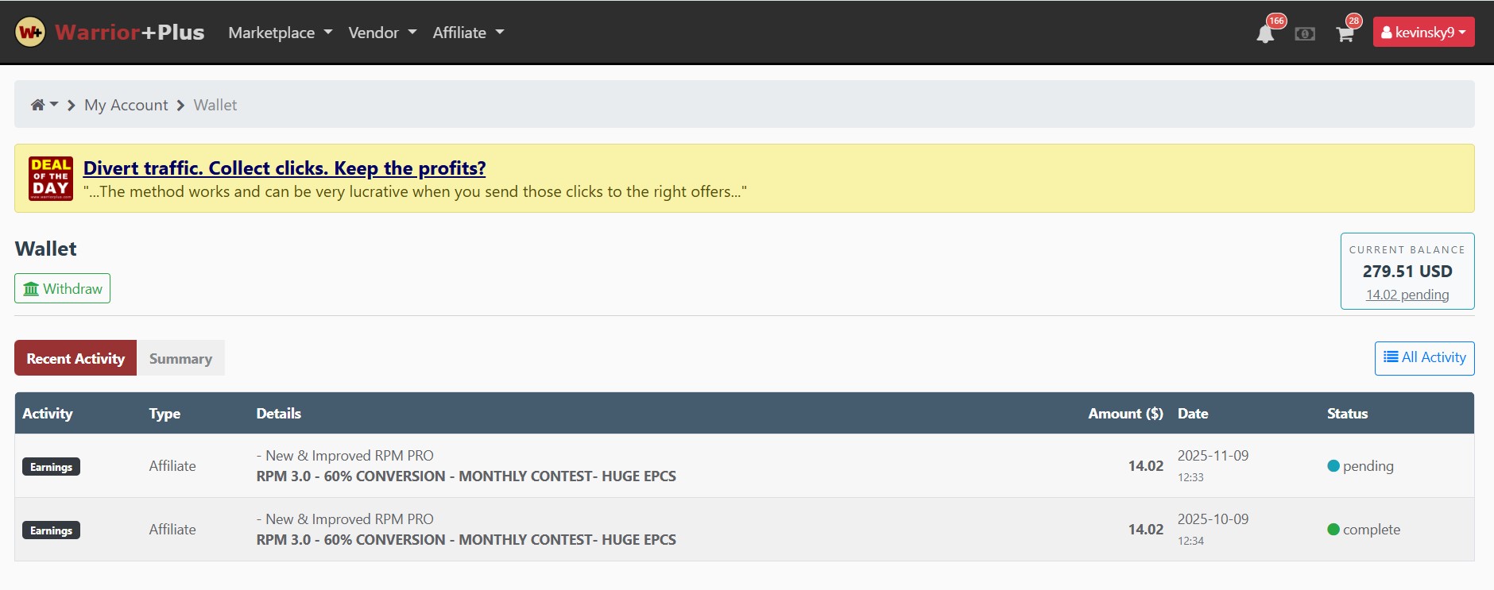
Task: Click the green complete status dot
Action: [x=1333, y=530]
